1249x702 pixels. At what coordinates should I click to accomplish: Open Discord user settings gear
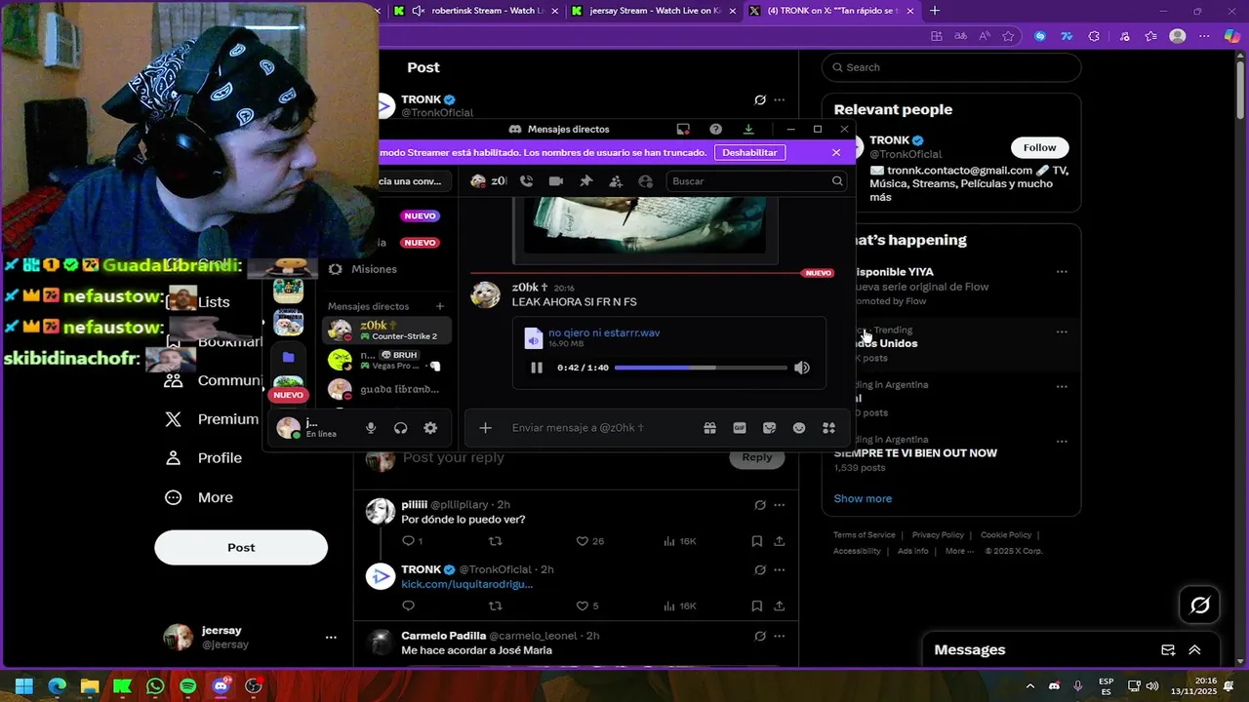[x=430, y=428]
